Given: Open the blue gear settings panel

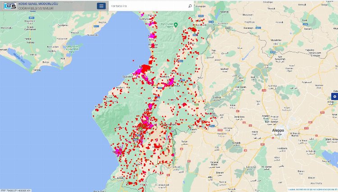Looking at the screenshot, I should point(334,96).
